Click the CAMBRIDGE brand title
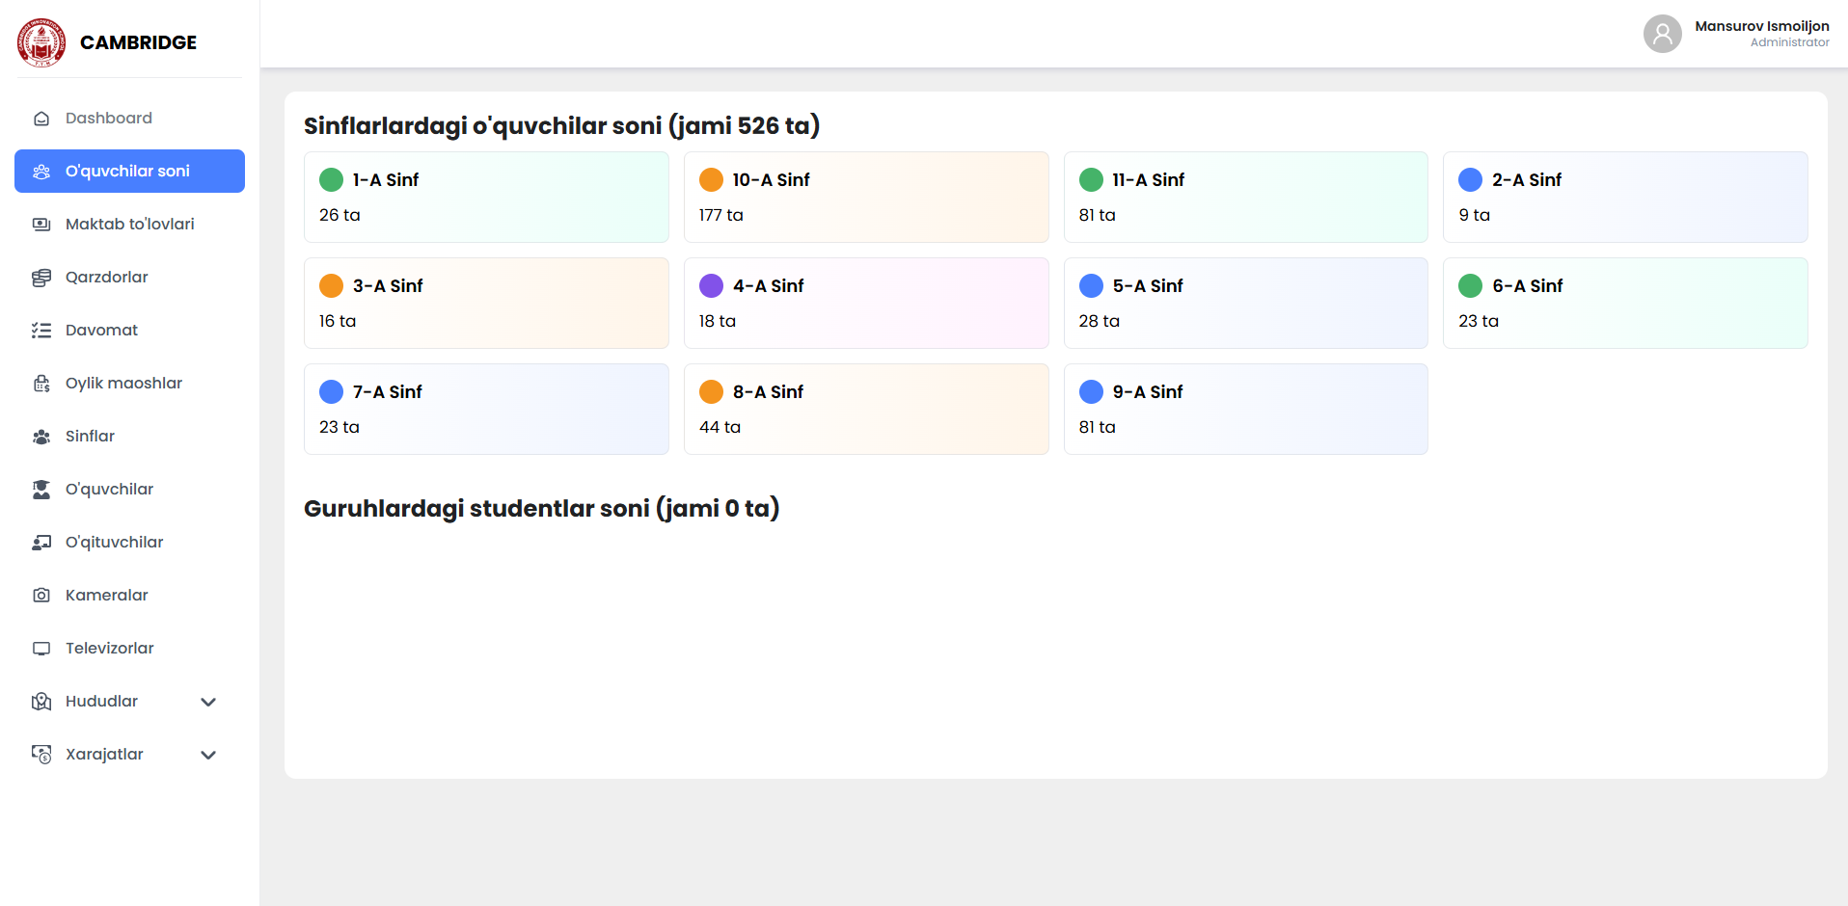 (x=138, y=42)
